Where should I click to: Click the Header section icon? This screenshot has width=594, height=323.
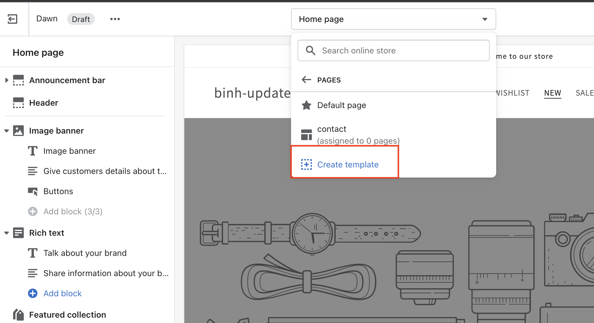pos(18,103)
